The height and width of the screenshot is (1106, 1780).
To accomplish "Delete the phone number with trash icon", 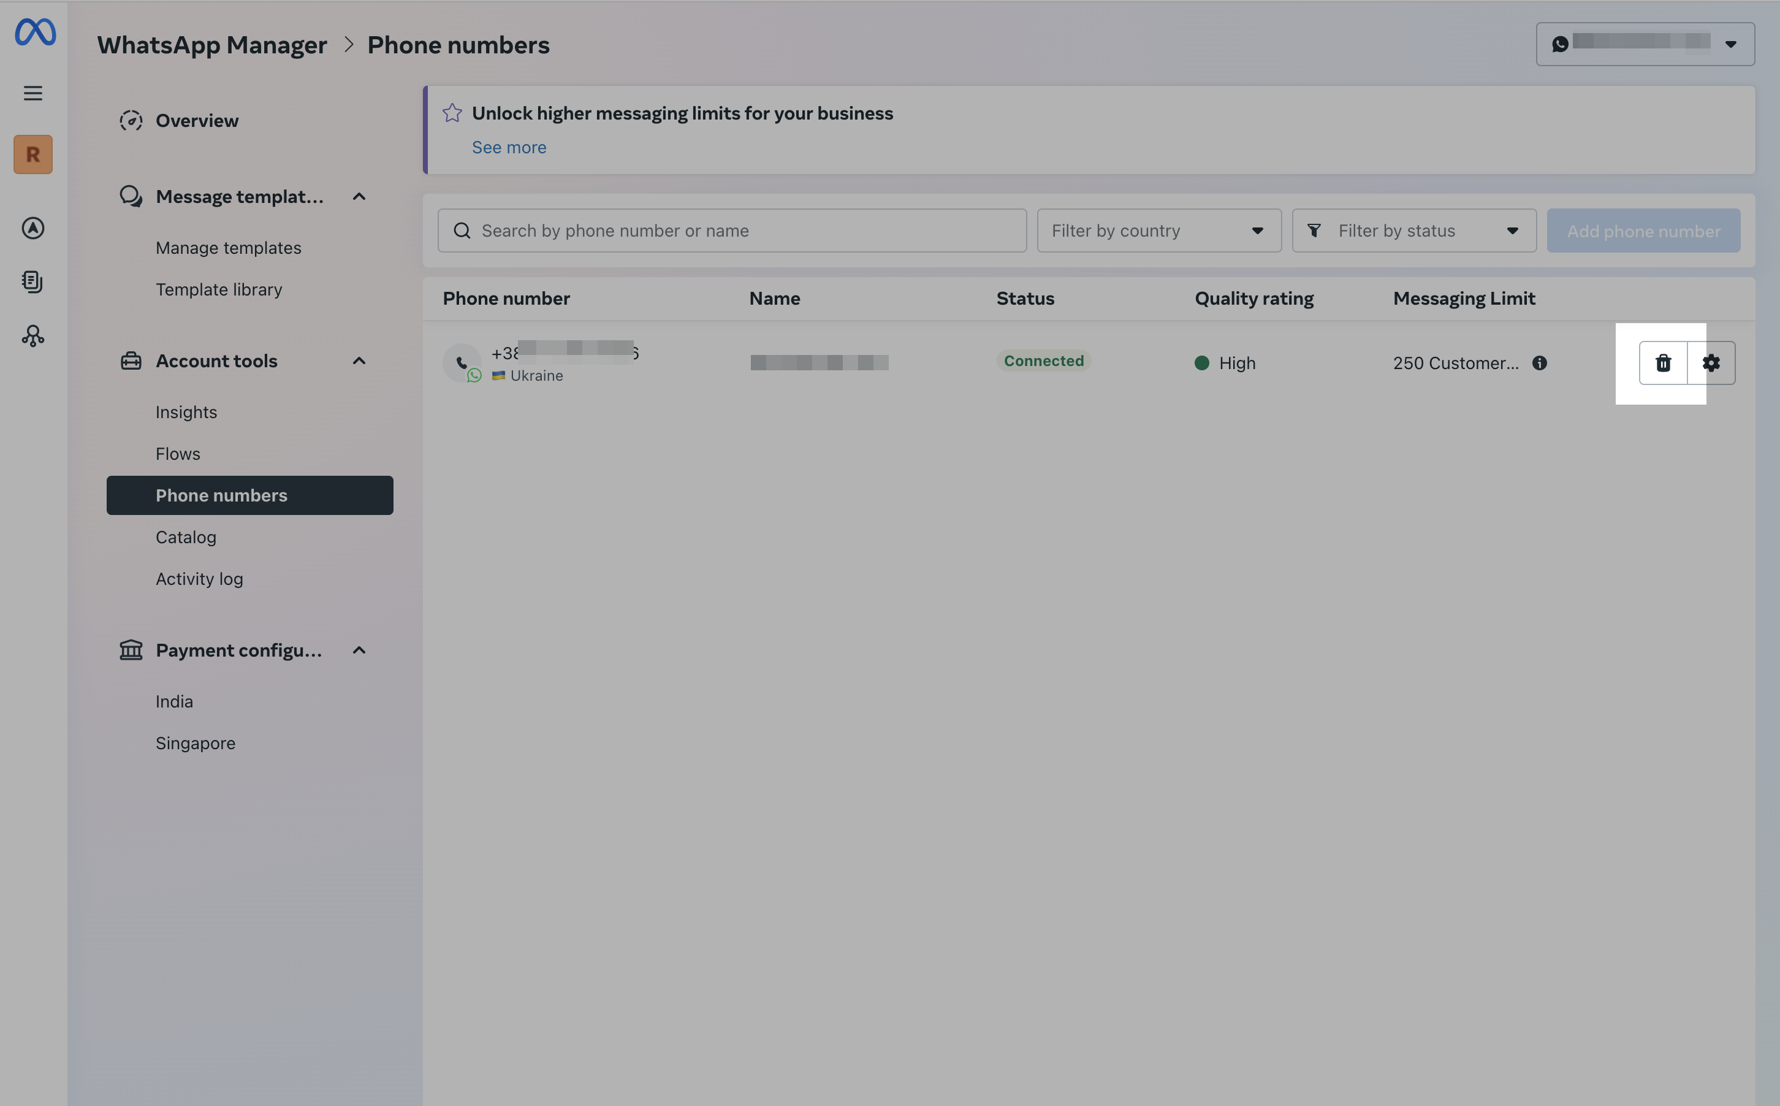I will [1663, 364].
